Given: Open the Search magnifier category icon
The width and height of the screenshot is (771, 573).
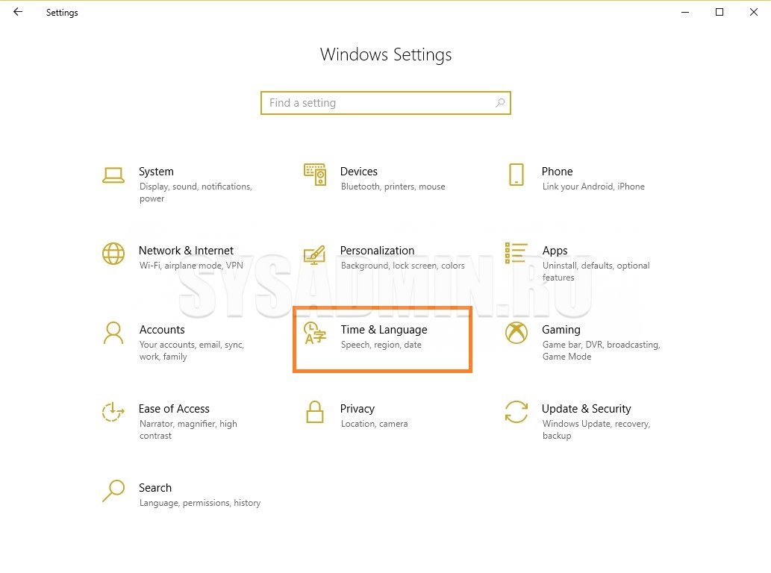Looking at the screenshot, I should pos(113,491).
